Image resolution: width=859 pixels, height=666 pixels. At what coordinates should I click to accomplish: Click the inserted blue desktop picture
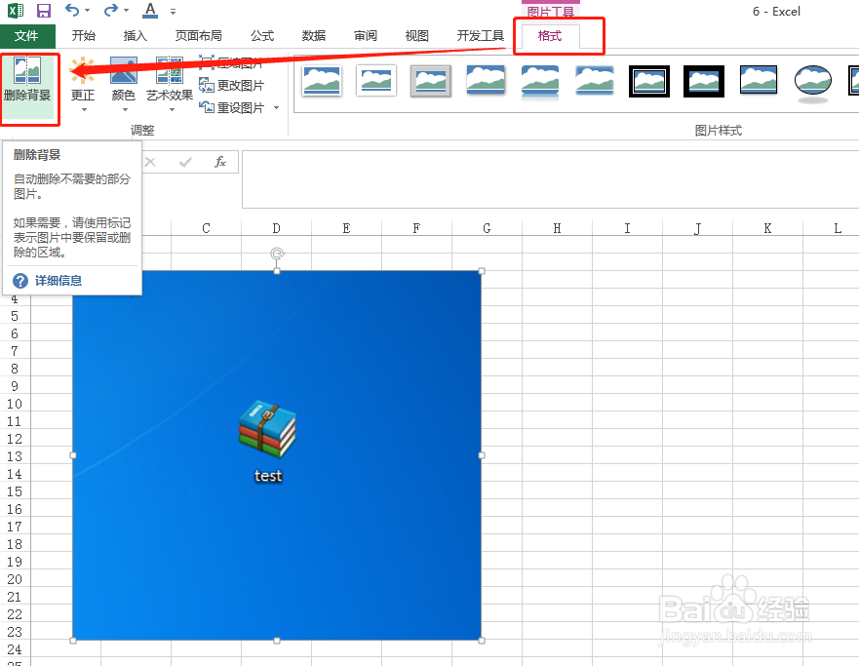click(277, 455)
